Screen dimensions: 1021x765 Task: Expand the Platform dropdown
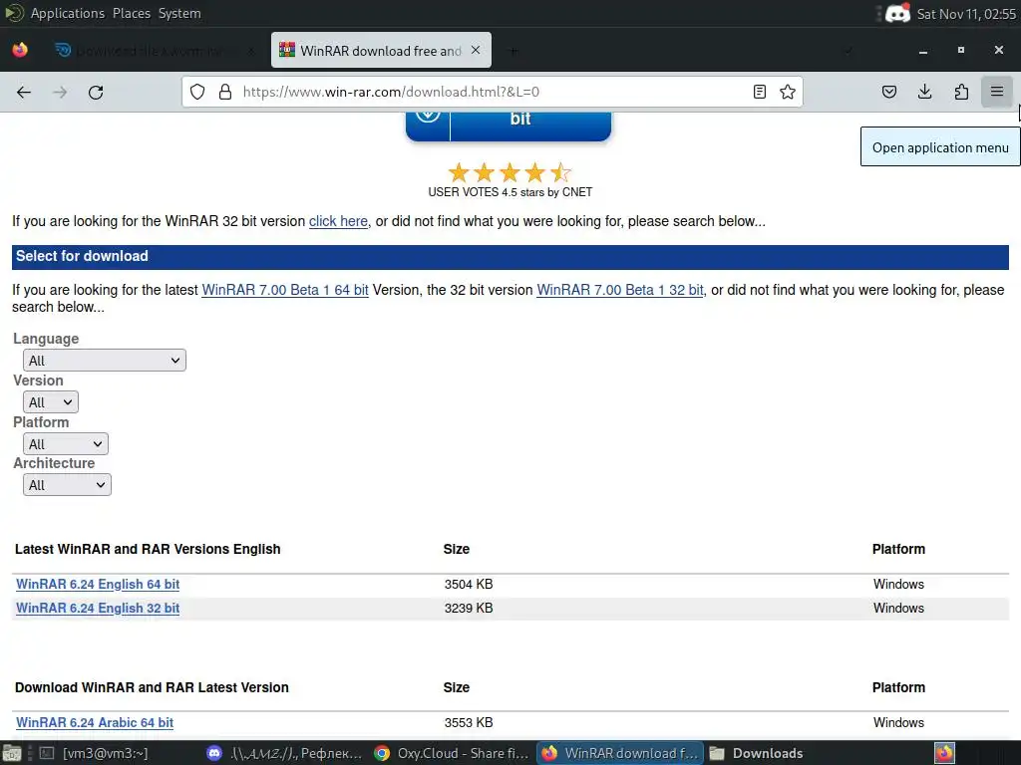(x=65, y=444)
